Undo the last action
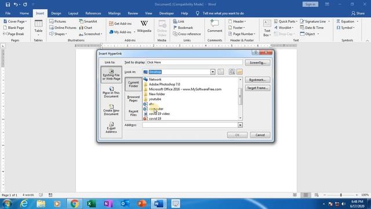 point(16,5)
